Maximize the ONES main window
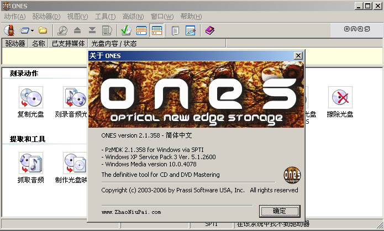Image resolution: width=384 pixels, height=231 pixels. (367, 6)
